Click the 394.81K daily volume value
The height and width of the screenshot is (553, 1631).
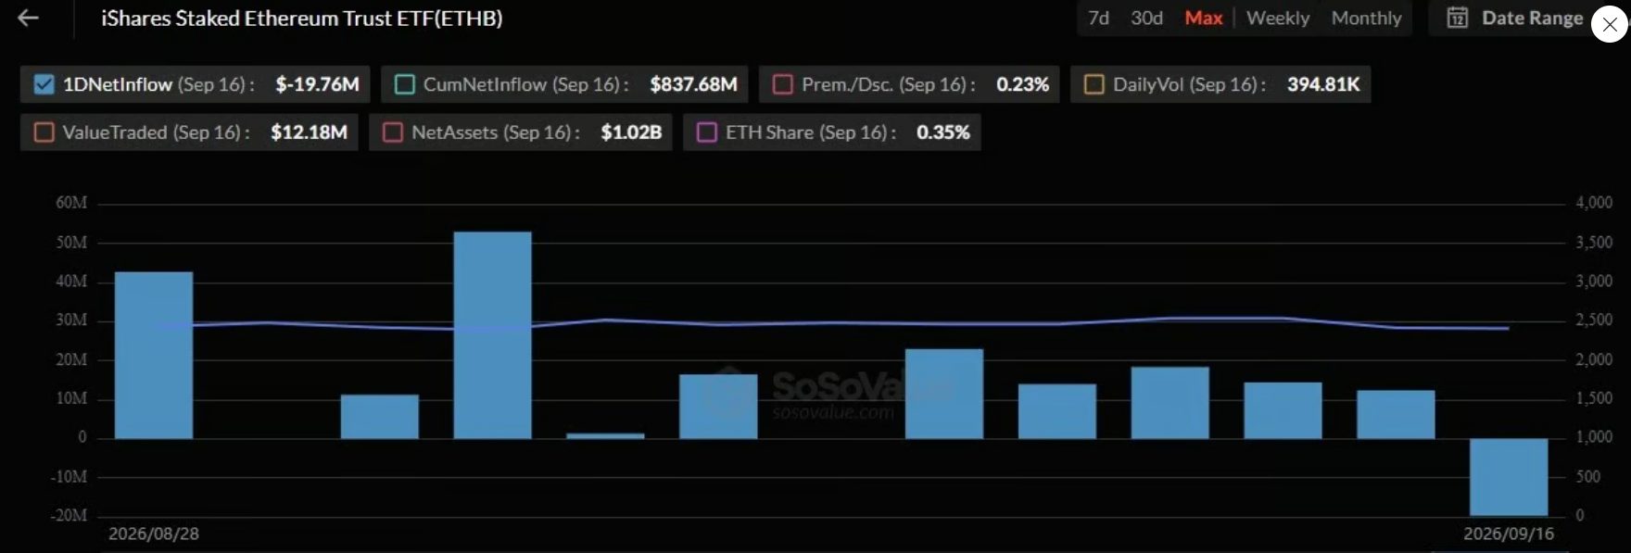(1323, 84)
